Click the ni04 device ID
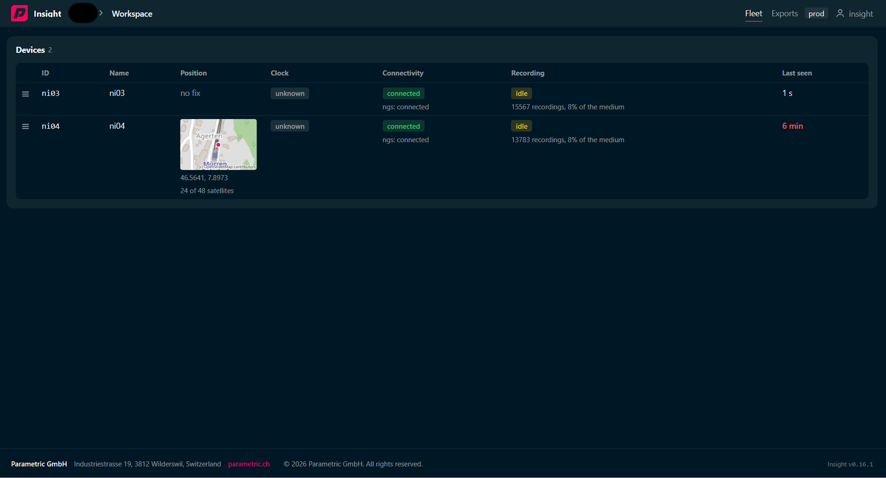Screen dimensions: 886x478 (x=51, y=126)
